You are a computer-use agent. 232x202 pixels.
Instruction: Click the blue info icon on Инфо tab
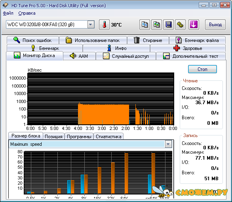click(109, 48)
